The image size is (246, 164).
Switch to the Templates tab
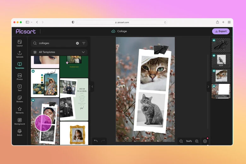point(20,65)
